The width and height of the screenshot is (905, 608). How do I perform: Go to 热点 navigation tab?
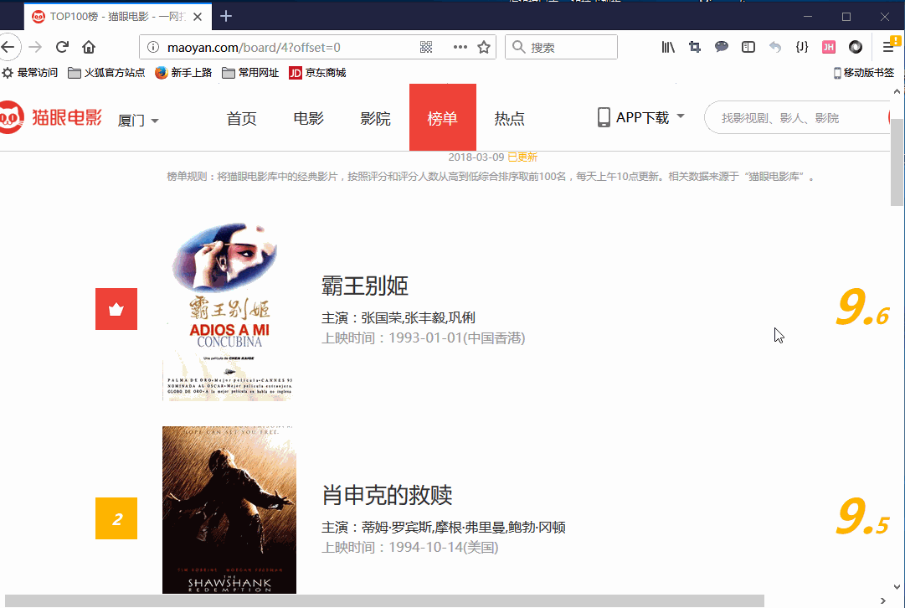click(x=509, y=118)
